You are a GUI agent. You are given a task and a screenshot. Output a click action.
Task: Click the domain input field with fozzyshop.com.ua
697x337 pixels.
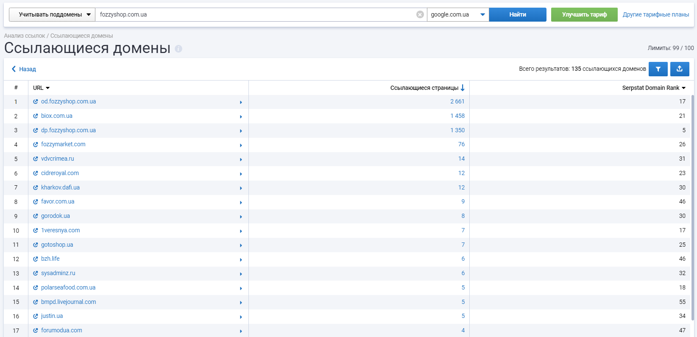[254, 14]
